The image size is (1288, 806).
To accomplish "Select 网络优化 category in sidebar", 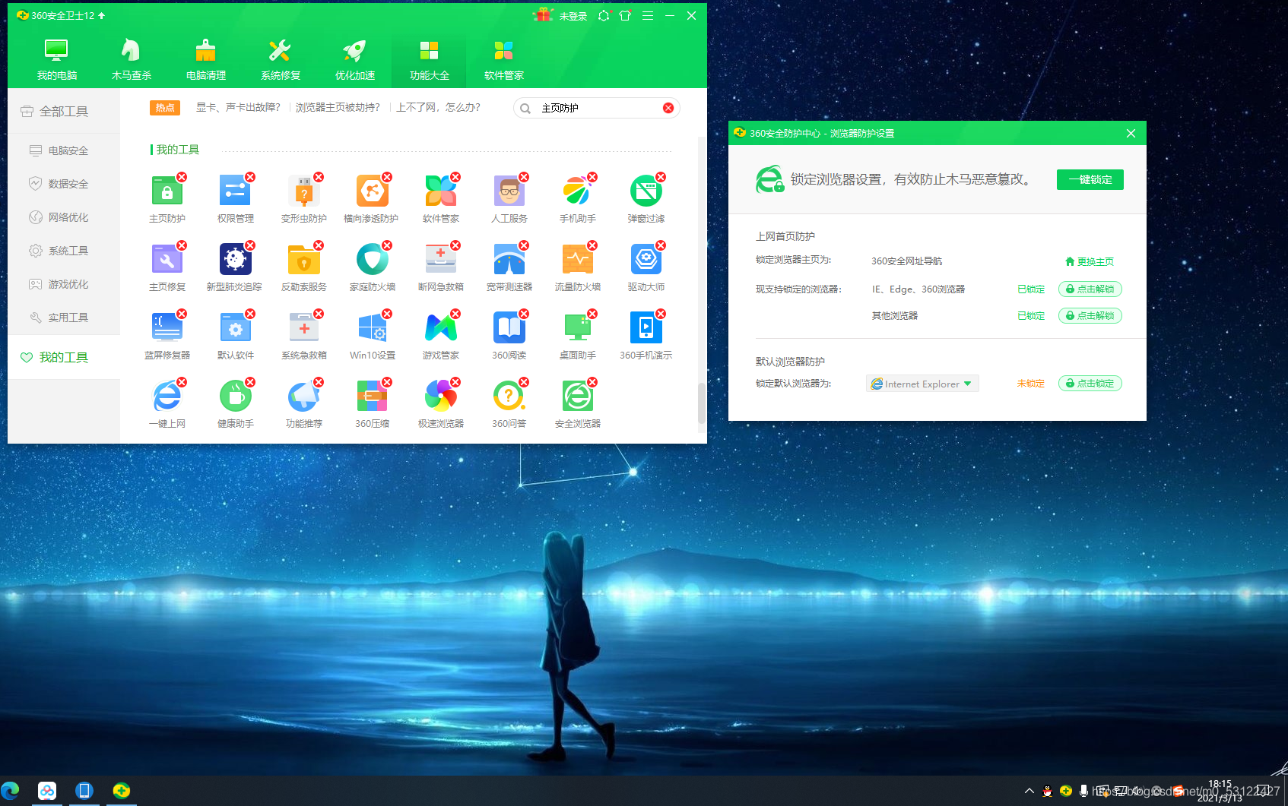I will tap(64, 217).
